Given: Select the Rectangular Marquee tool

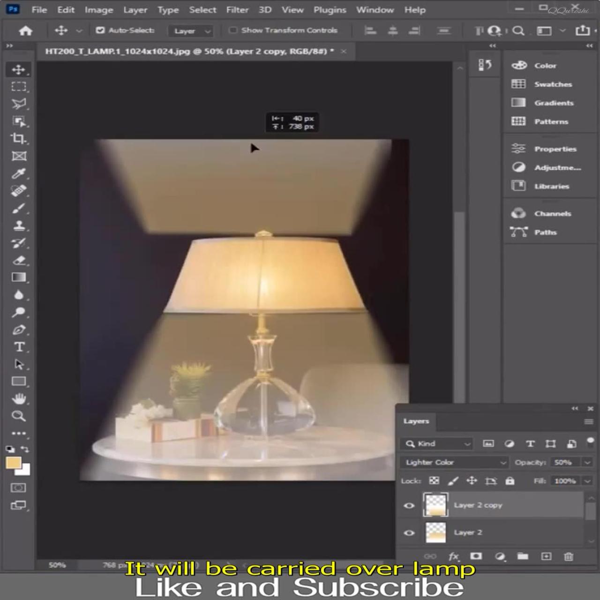Looking at the screenshot, I should click(19, 87).
